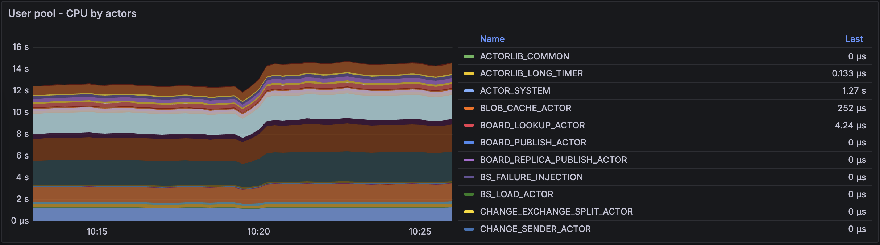Isolate the BS_FAILURE_INJECTION legend series
This screenshot has height=245, width=880.
(531, 177)
